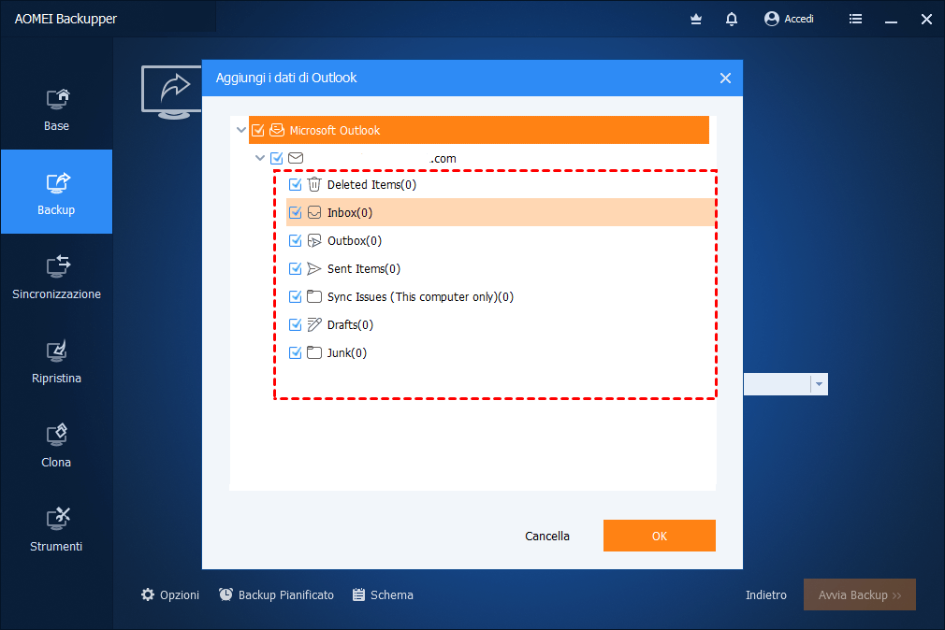Uncheck the Outbox checkbox
The image size is (945, 630).
[296, 240]
